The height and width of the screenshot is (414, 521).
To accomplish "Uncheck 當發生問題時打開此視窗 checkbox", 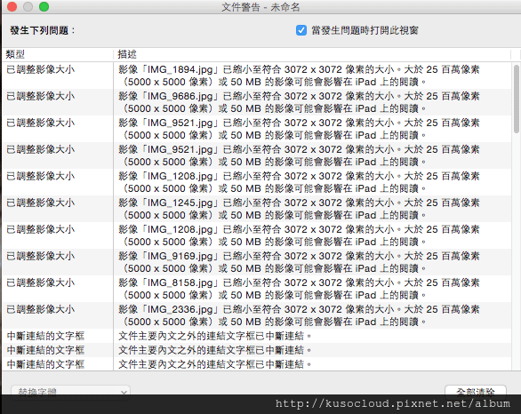I will pos(301,30).
